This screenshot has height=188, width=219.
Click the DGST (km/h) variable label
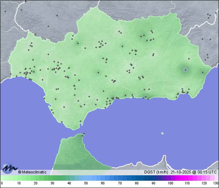tap(156, 172)
